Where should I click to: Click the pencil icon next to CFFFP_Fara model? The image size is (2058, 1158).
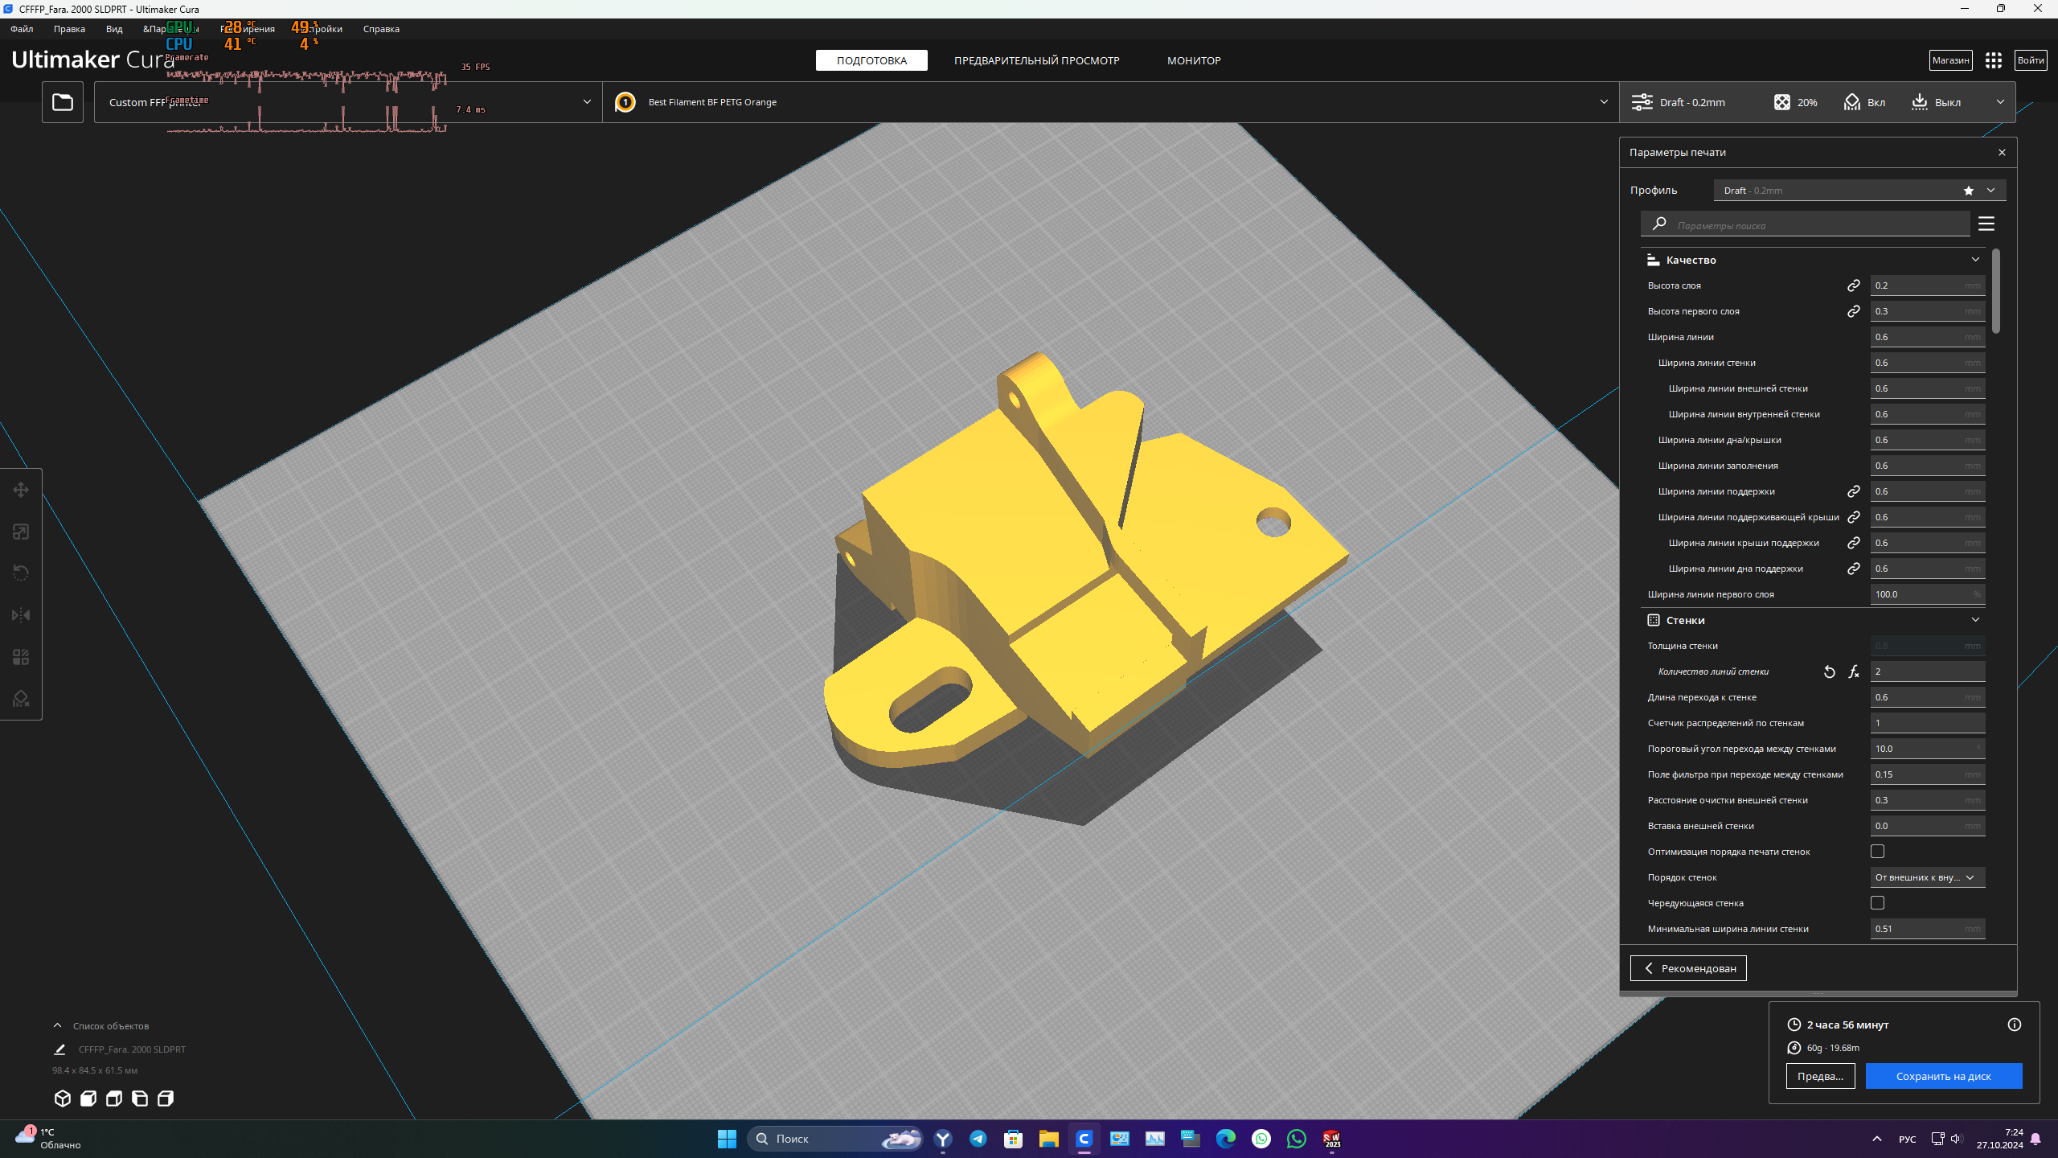tap(59, 1049)
